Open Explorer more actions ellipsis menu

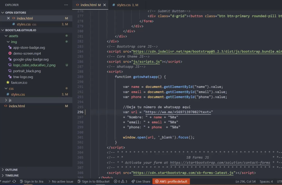click(x=66, y=5)
